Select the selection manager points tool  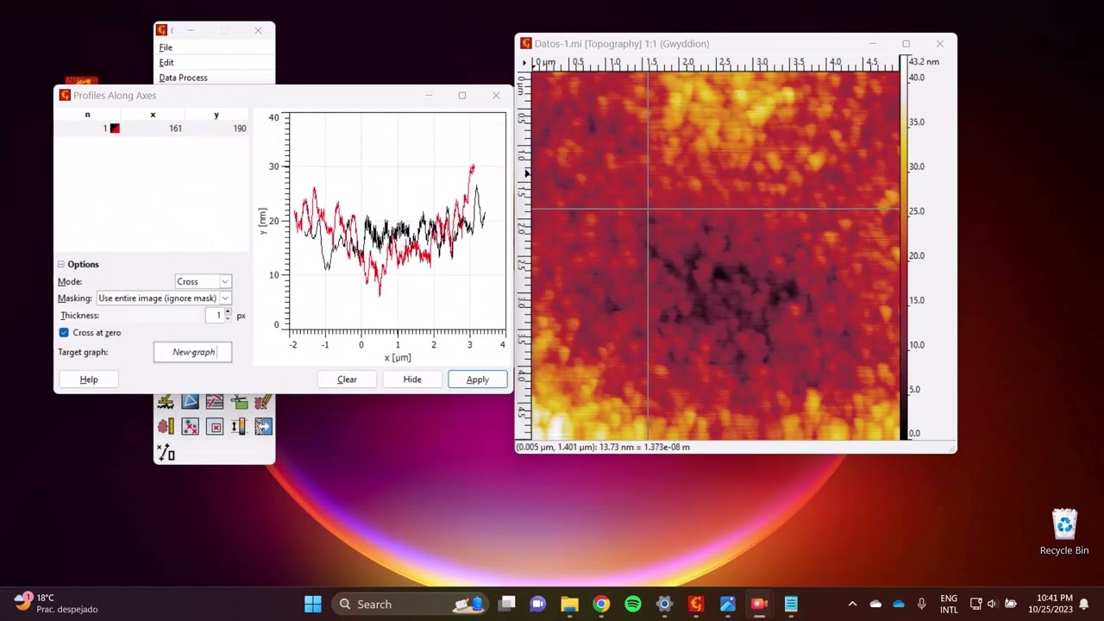[x=166, y=451]
